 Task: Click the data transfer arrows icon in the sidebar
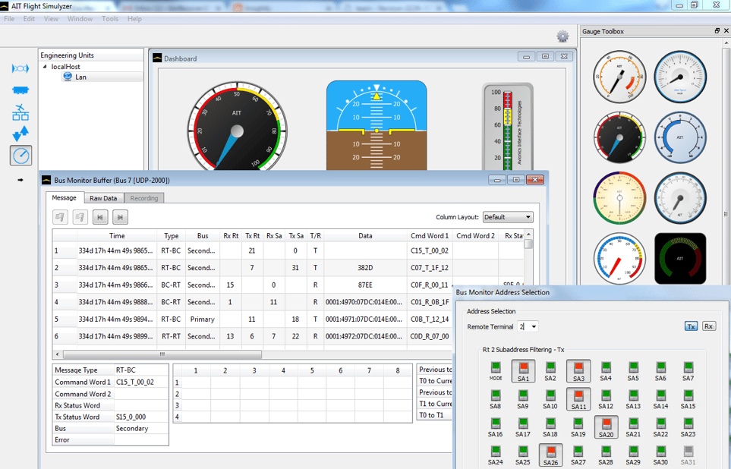[x=20, y=134]
